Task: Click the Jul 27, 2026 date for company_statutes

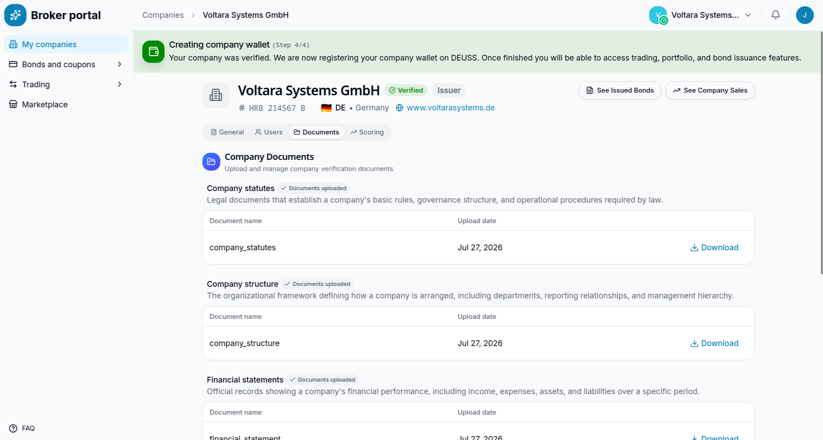Action: [480, 248]
